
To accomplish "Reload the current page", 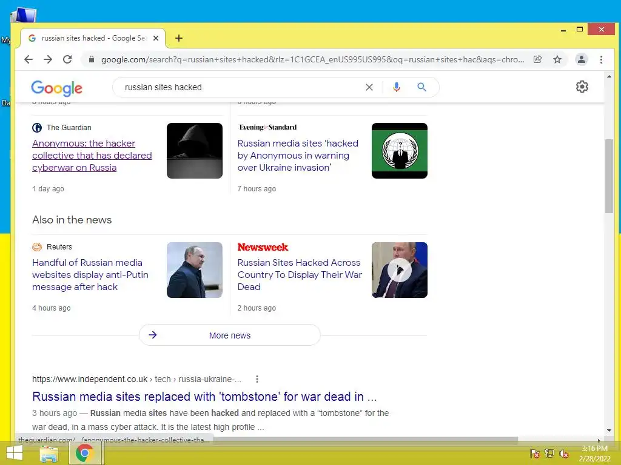I will [67, 59].
